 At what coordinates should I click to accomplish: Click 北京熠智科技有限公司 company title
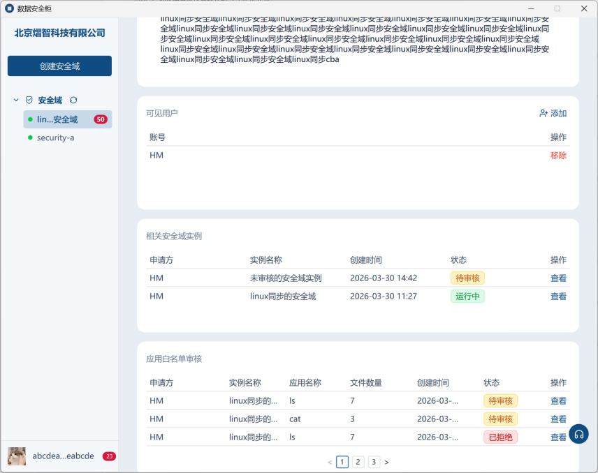point(59,33)
